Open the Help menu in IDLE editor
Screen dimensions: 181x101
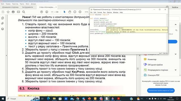point(121,12)
